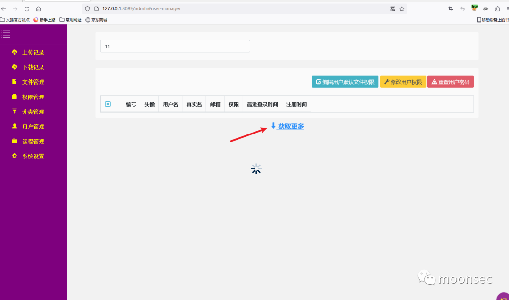Open 新手上路 bookmark

[44, 20]
